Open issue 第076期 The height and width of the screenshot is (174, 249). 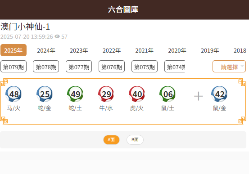[112, 67]
